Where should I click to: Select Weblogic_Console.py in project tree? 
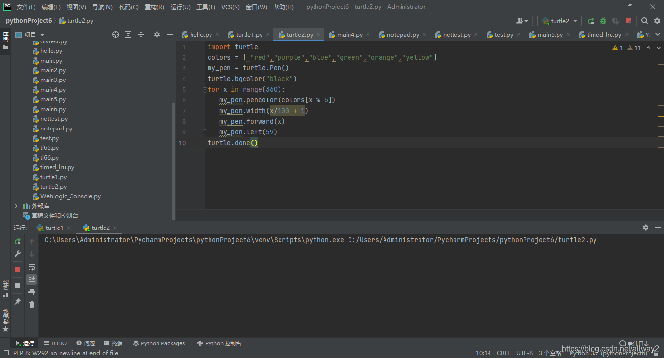point(70,196)
